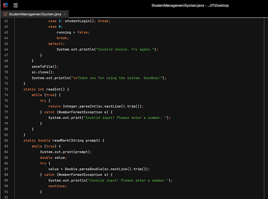
Task: Click the "Invalid choice. Try again." string
Action: point(125,50)
